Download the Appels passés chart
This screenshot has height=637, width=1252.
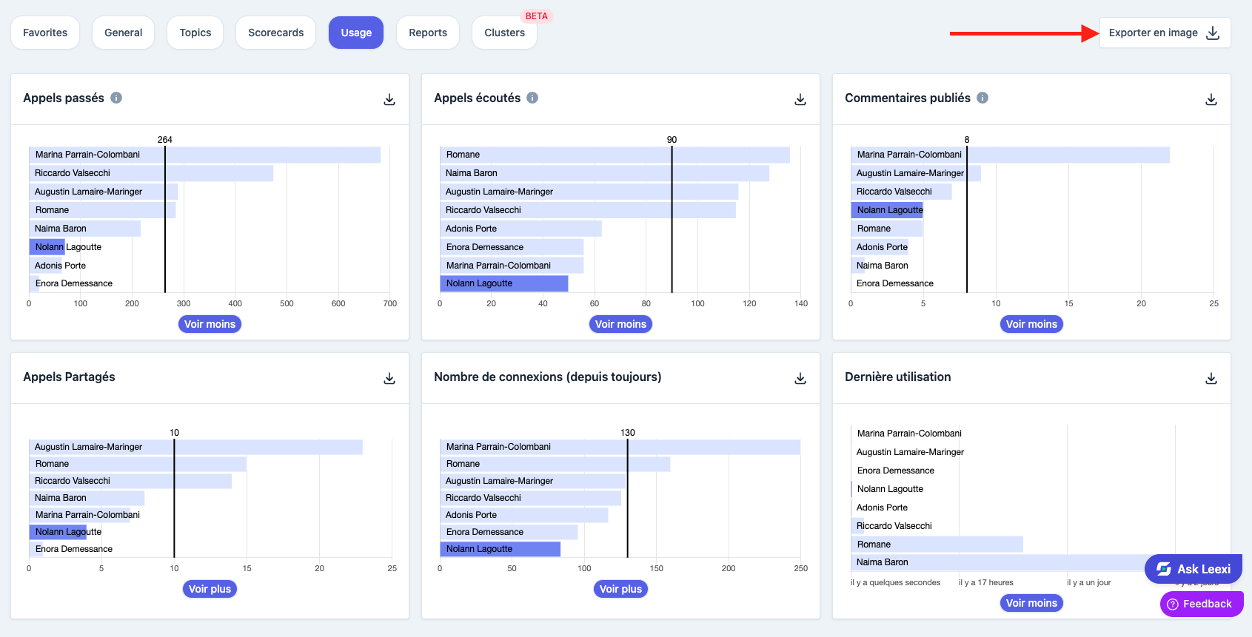389,99
